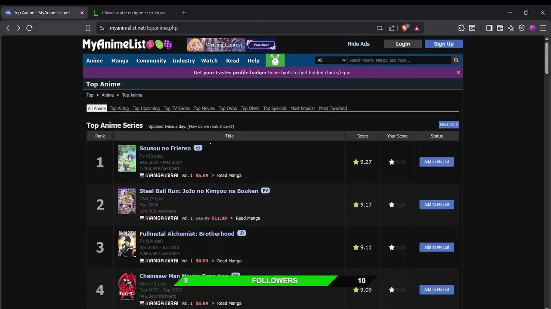The image size is (551, 309).
Task: Click the MyAnimeList logo
Action: tap(127, 44)
